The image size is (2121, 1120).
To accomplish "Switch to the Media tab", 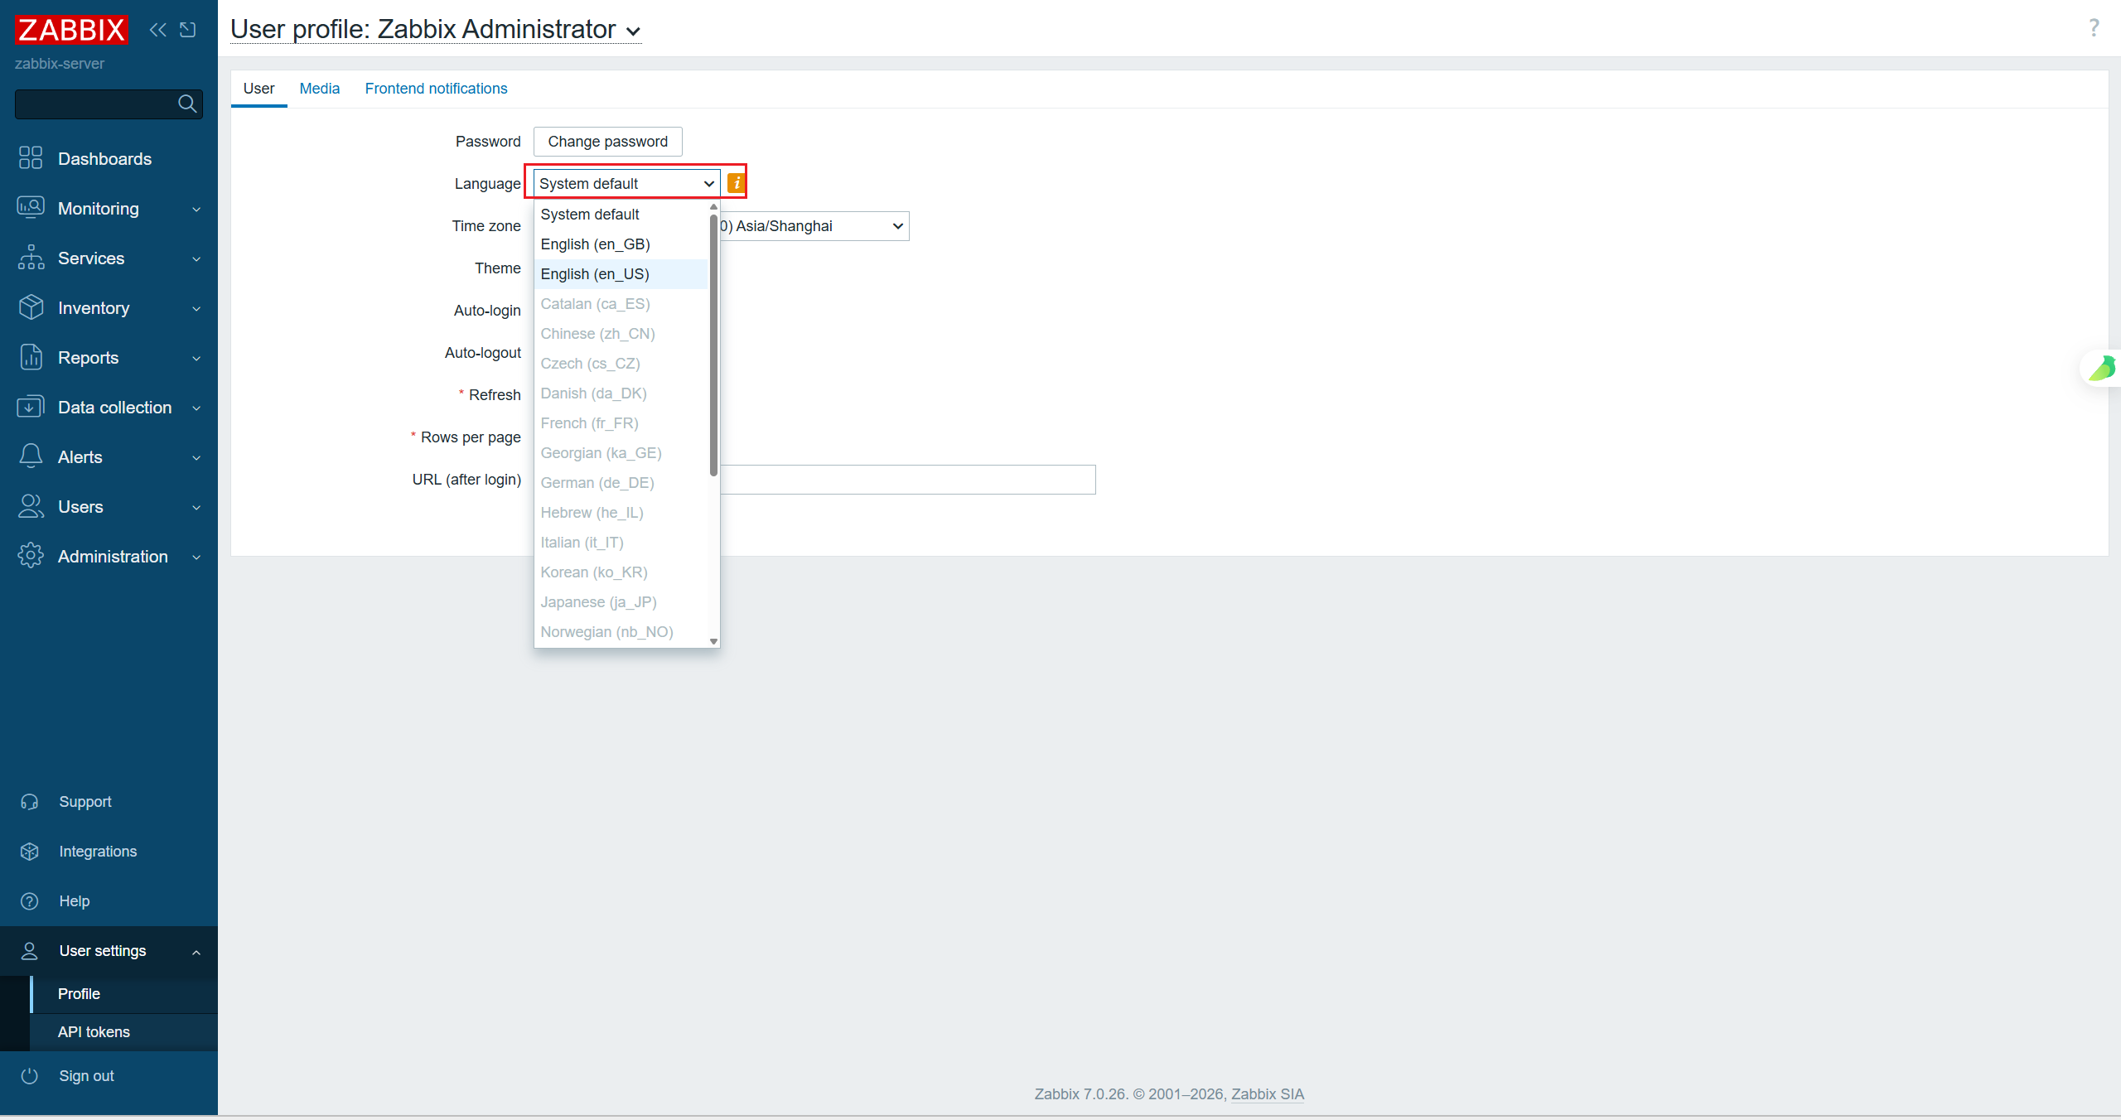I will [320, 89].
